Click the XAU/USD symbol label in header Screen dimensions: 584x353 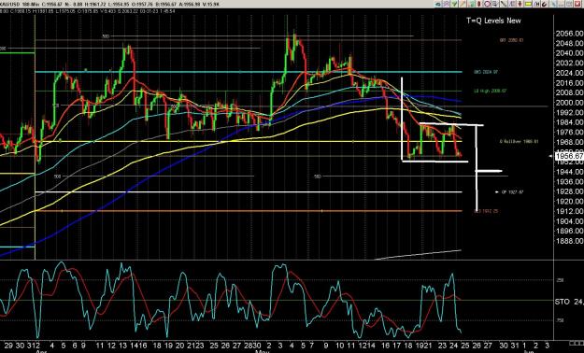coord(9,4)
